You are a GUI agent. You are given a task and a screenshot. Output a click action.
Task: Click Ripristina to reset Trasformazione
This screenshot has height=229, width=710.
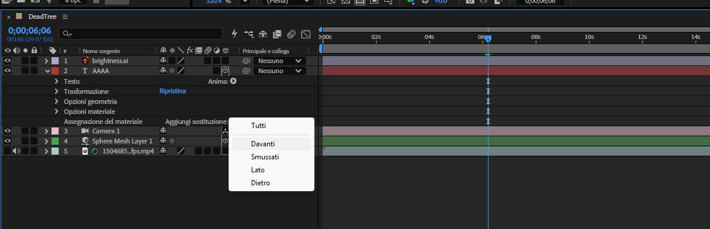click(x=172, y=91)
